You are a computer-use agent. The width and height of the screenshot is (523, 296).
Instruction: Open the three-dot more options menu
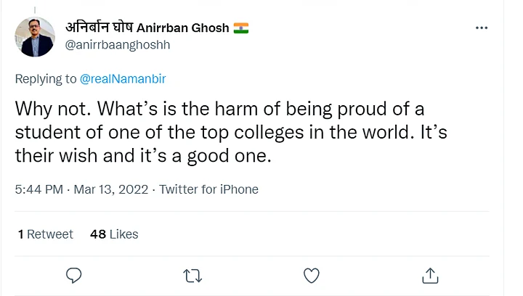482,28
